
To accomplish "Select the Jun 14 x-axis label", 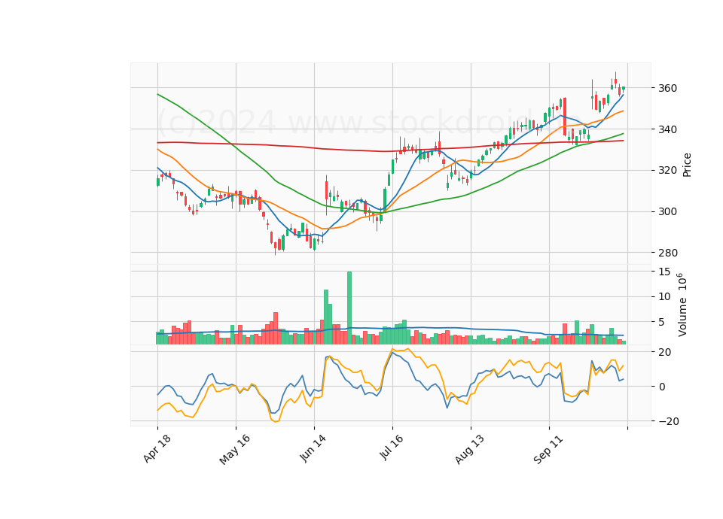I will (313, 448).
